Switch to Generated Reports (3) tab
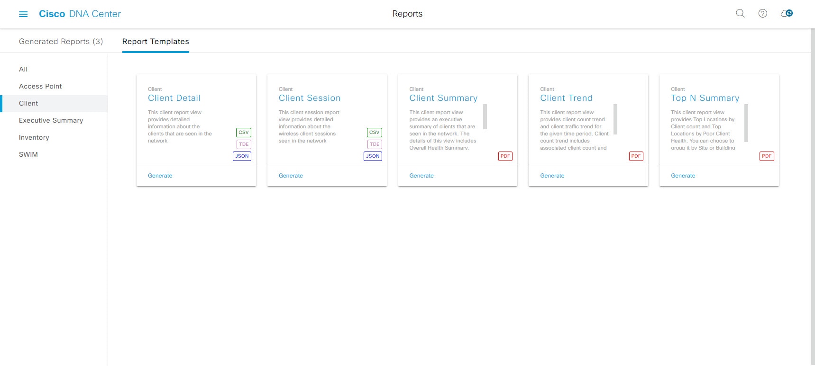 (61, 41)
